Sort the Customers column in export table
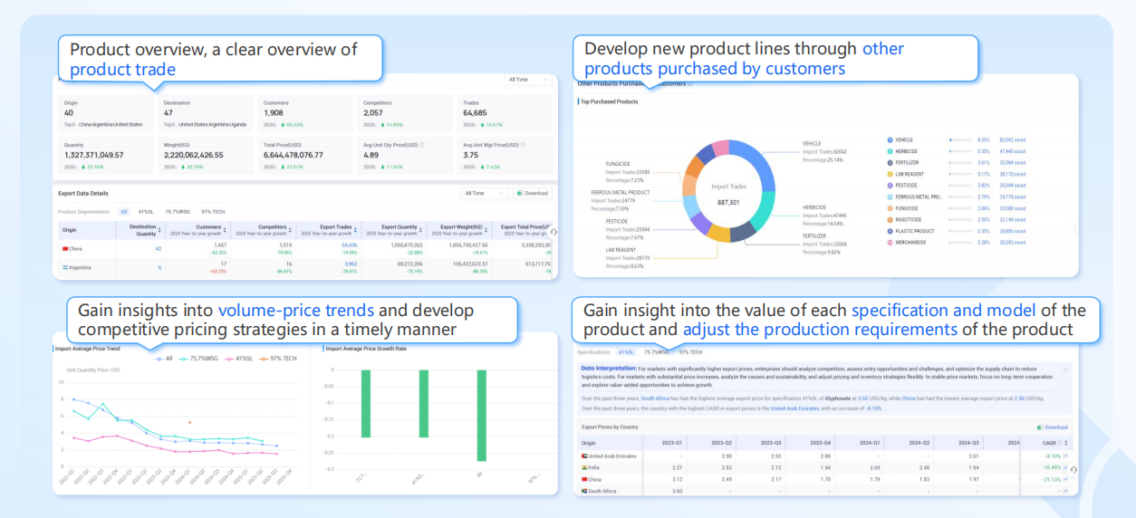1136x518 pixels. (224, 230)
